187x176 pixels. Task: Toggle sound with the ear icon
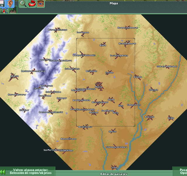pyautogui.click(x=11, y=4)
